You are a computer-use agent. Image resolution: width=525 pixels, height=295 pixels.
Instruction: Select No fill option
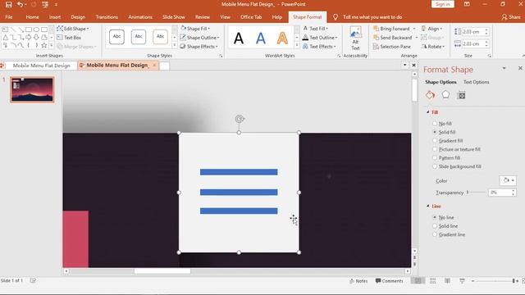(x=443, y=124)
